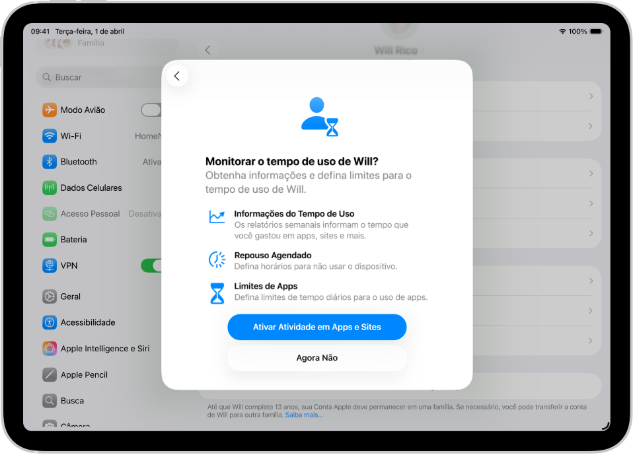Open Dados Celulares via its antenna icon
This screenshot has width=633, height=455.
(50, 188)
